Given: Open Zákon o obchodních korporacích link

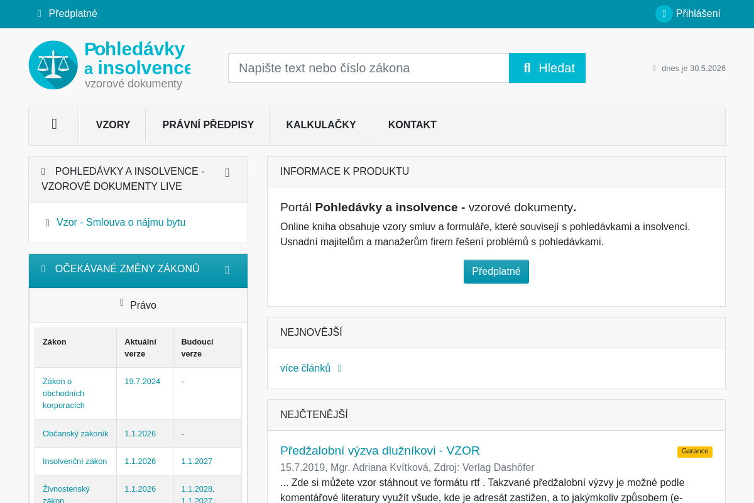Looking at the screenshot, I should click(63, 394).
